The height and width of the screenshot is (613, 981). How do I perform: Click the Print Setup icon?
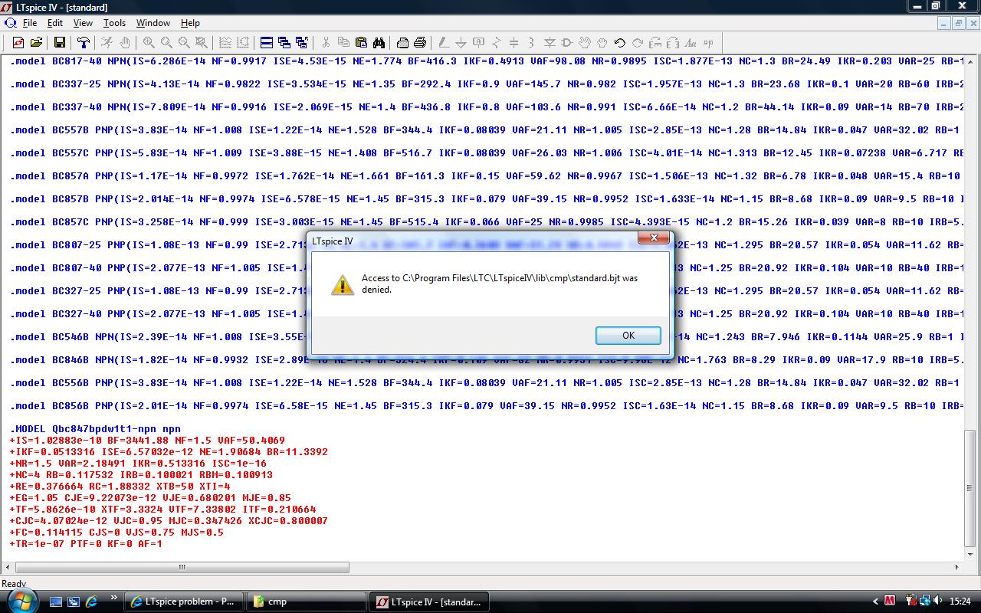pyautogui.click(x=402, y=43)
